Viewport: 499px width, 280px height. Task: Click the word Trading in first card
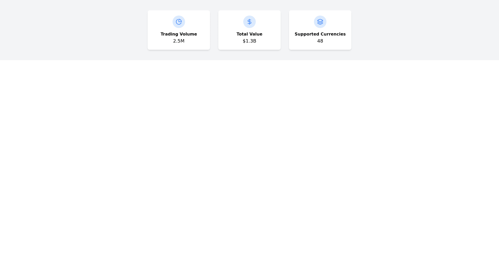tap(169, 34)
